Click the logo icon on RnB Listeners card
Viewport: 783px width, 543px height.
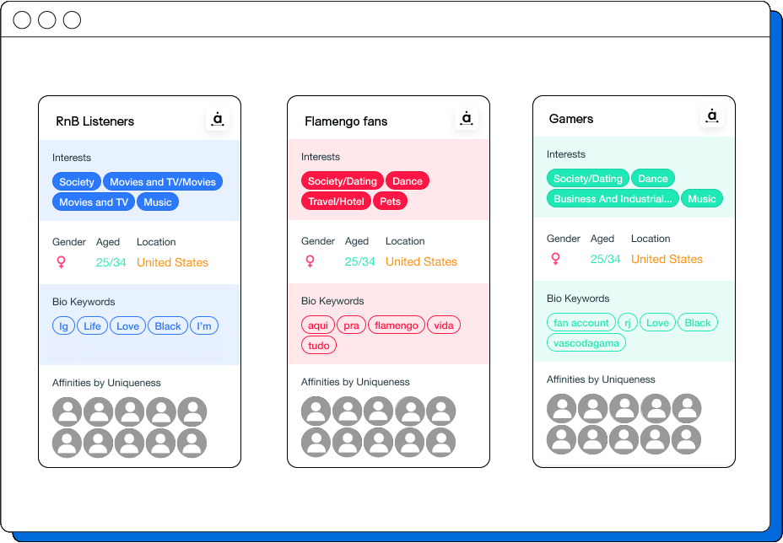[218, 120]
